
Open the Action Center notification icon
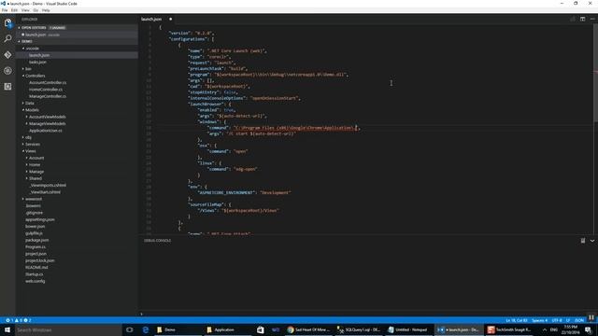(589, 329)
